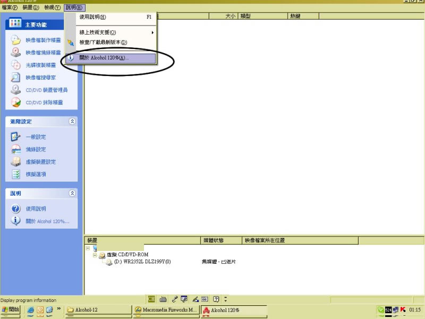Click the Alcohol 120% taskbar button
The height and width of the screenshot is (319, 425).
pos(234,310)
